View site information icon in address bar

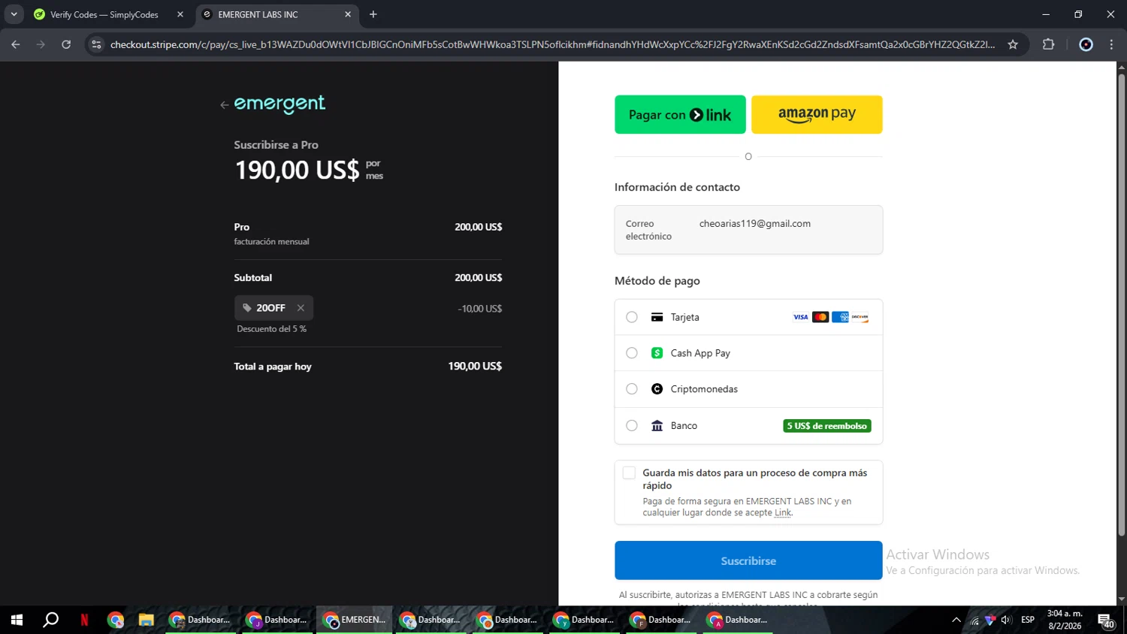[x=96, y=44]
